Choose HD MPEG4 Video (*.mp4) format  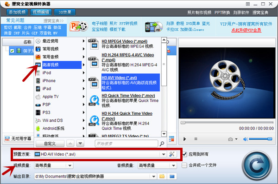(x=124, y=41)
